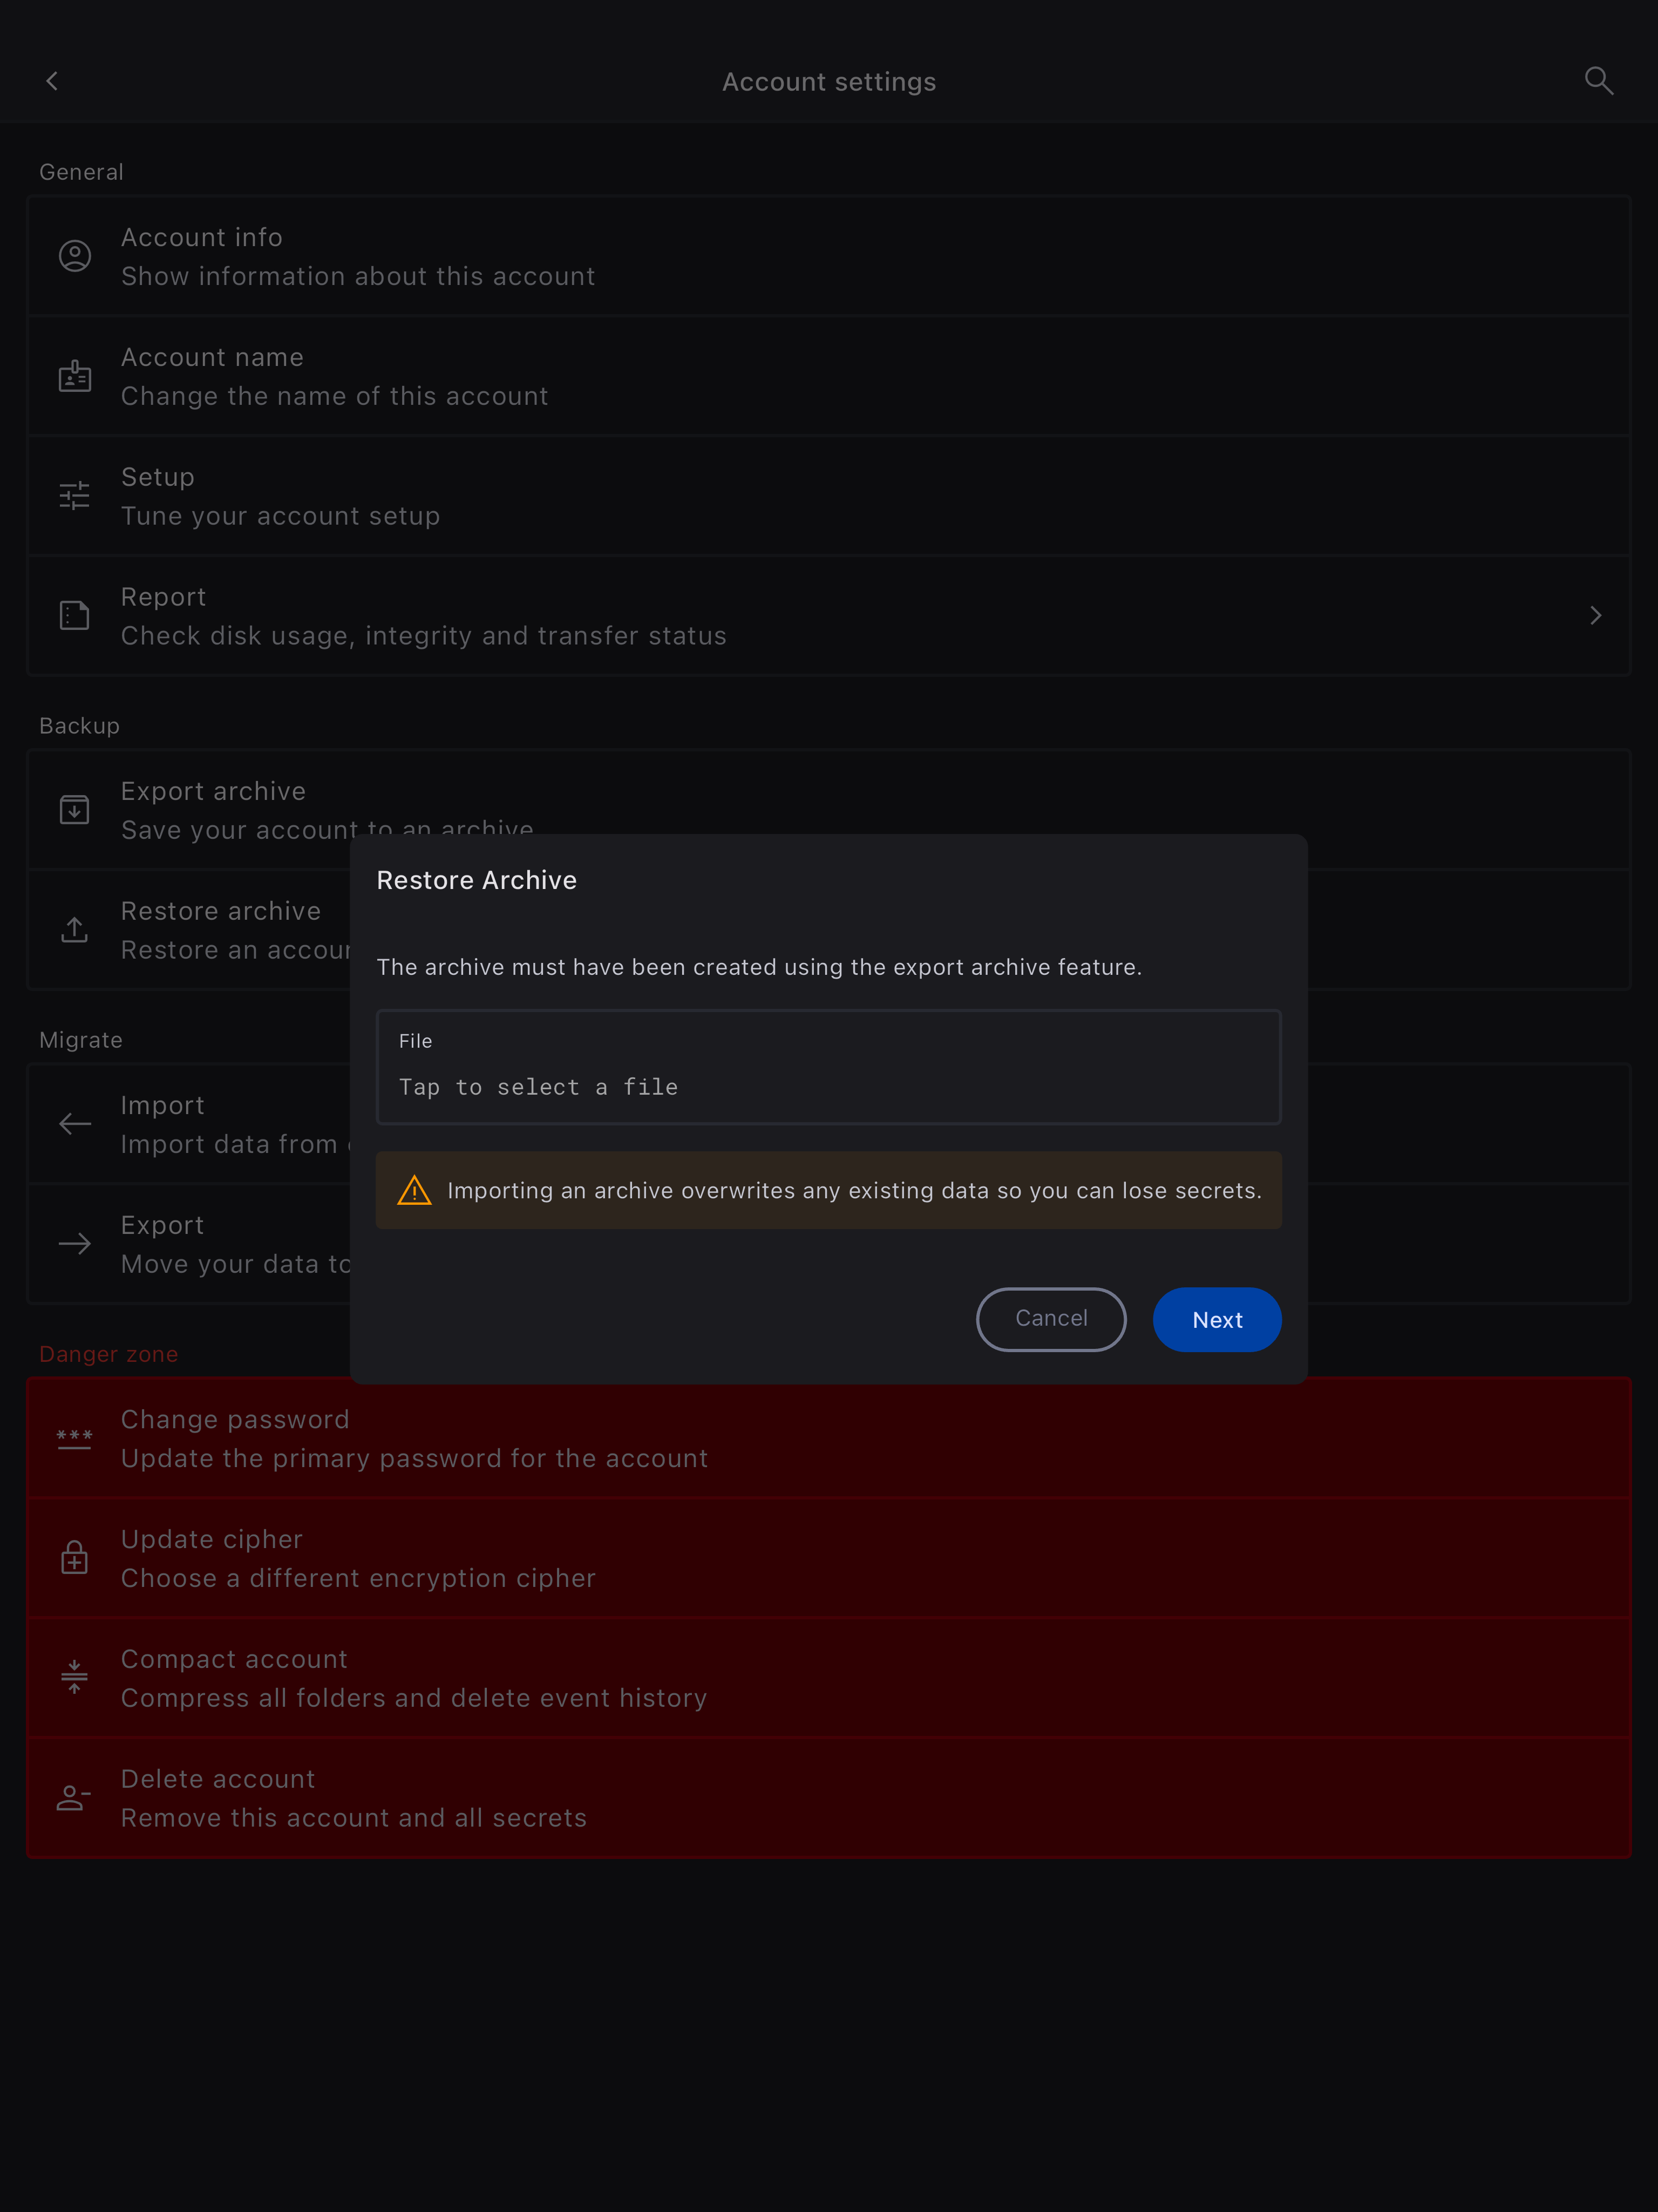Click the Account info person icon
This screenshot has height=2212, width=1658.
coord(75,256)
